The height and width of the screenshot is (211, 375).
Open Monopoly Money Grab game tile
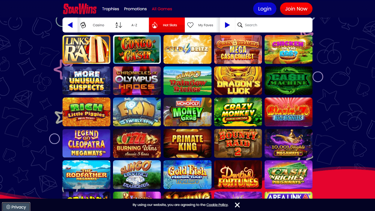[187, 112]
